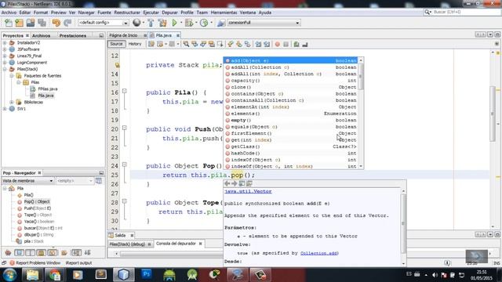Viewport: 502px width, 282px height.
Task: Open the search magnifier in top-right box
Action: [427, 13]
